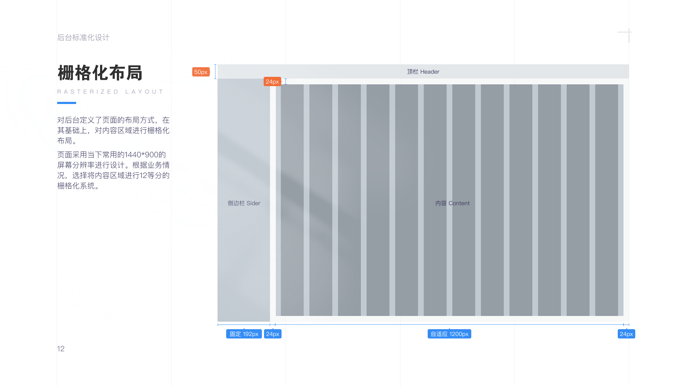Click the 后台标准化设计 breadcrumb text

[83, 38]
